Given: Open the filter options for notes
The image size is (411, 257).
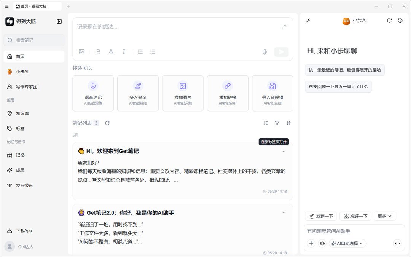Looking at the screenshot, I should tap(277, 123).
